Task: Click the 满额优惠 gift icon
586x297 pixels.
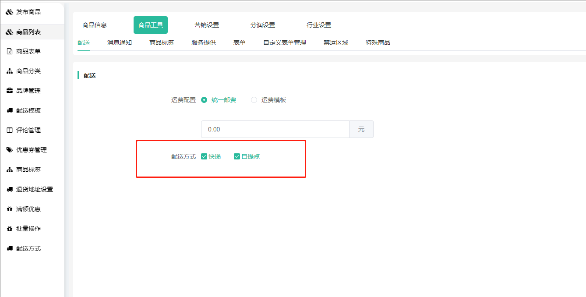Action: tap(9, 209)
